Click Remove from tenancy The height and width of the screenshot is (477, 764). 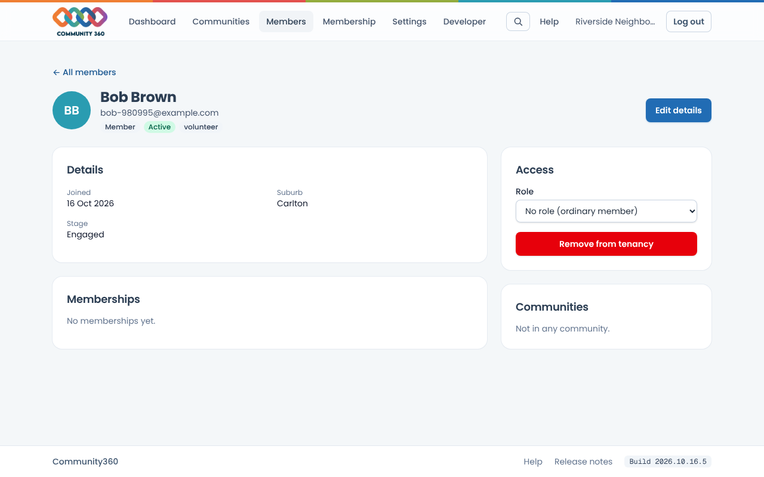coord(606,244)
